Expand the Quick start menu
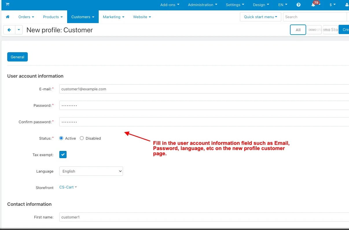Viewport: 349px width, 230px height. click(x=260, y=17)
